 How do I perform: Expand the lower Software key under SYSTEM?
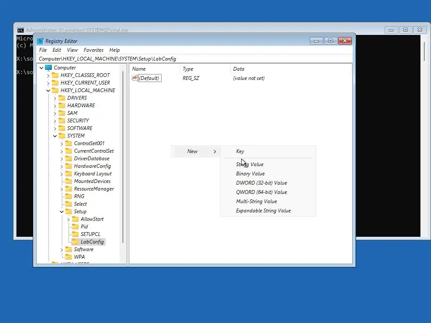pyautogui.click(x=61, y=250)
